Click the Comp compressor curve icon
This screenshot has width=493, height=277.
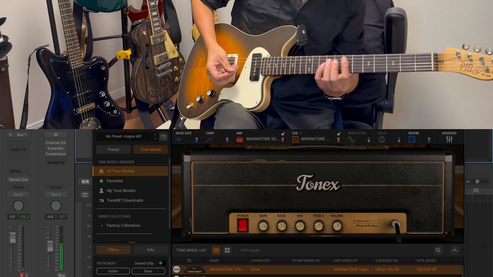[210, 140]
